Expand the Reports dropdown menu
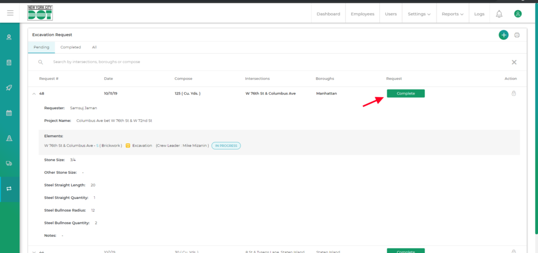538x253 pixels. tap(452, 14)
